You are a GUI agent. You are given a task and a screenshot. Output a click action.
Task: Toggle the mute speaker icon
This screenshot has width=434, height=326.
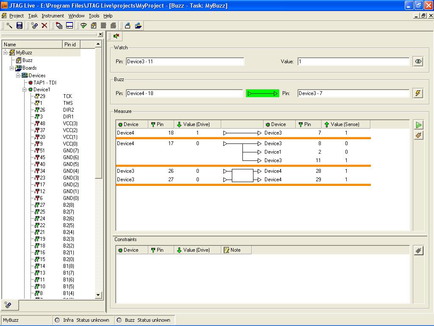pos(117,36)
